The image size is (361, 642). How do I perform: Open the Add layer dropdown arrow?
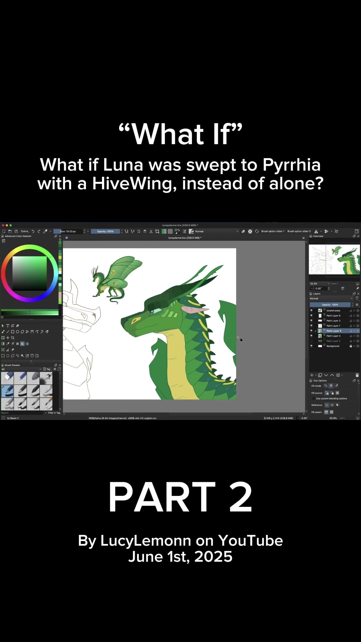click(x=316, y=375)
